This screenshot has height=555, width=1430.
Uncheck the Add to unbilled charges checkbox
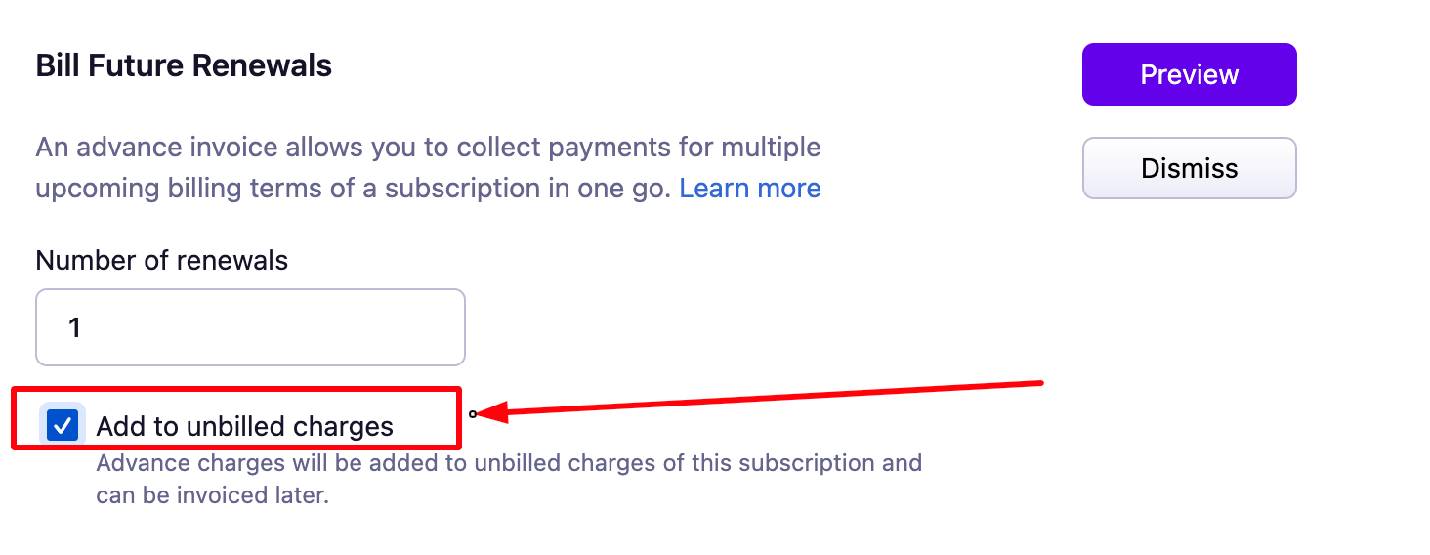pyautogui.click(x=63, y=426)
